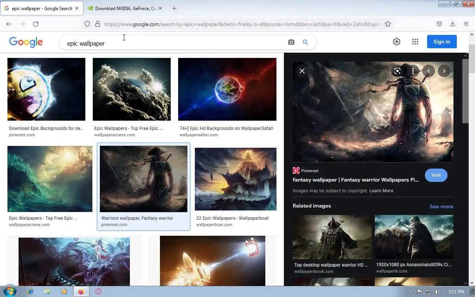Open the blue dragon fantasy thumbnail
This screenshot has height=297, width=475.
[74, 262]
